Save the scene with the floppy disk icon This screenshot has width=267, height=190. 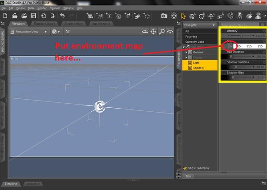33,16
